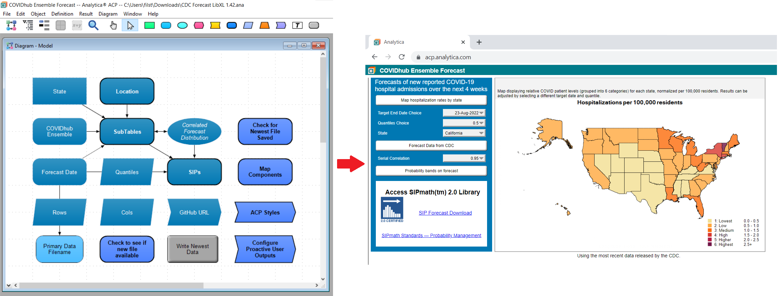782x296 pixels.
Task: Pick the yellow Constant node shape
Action: pyautogui.click(x=215, y=25)
